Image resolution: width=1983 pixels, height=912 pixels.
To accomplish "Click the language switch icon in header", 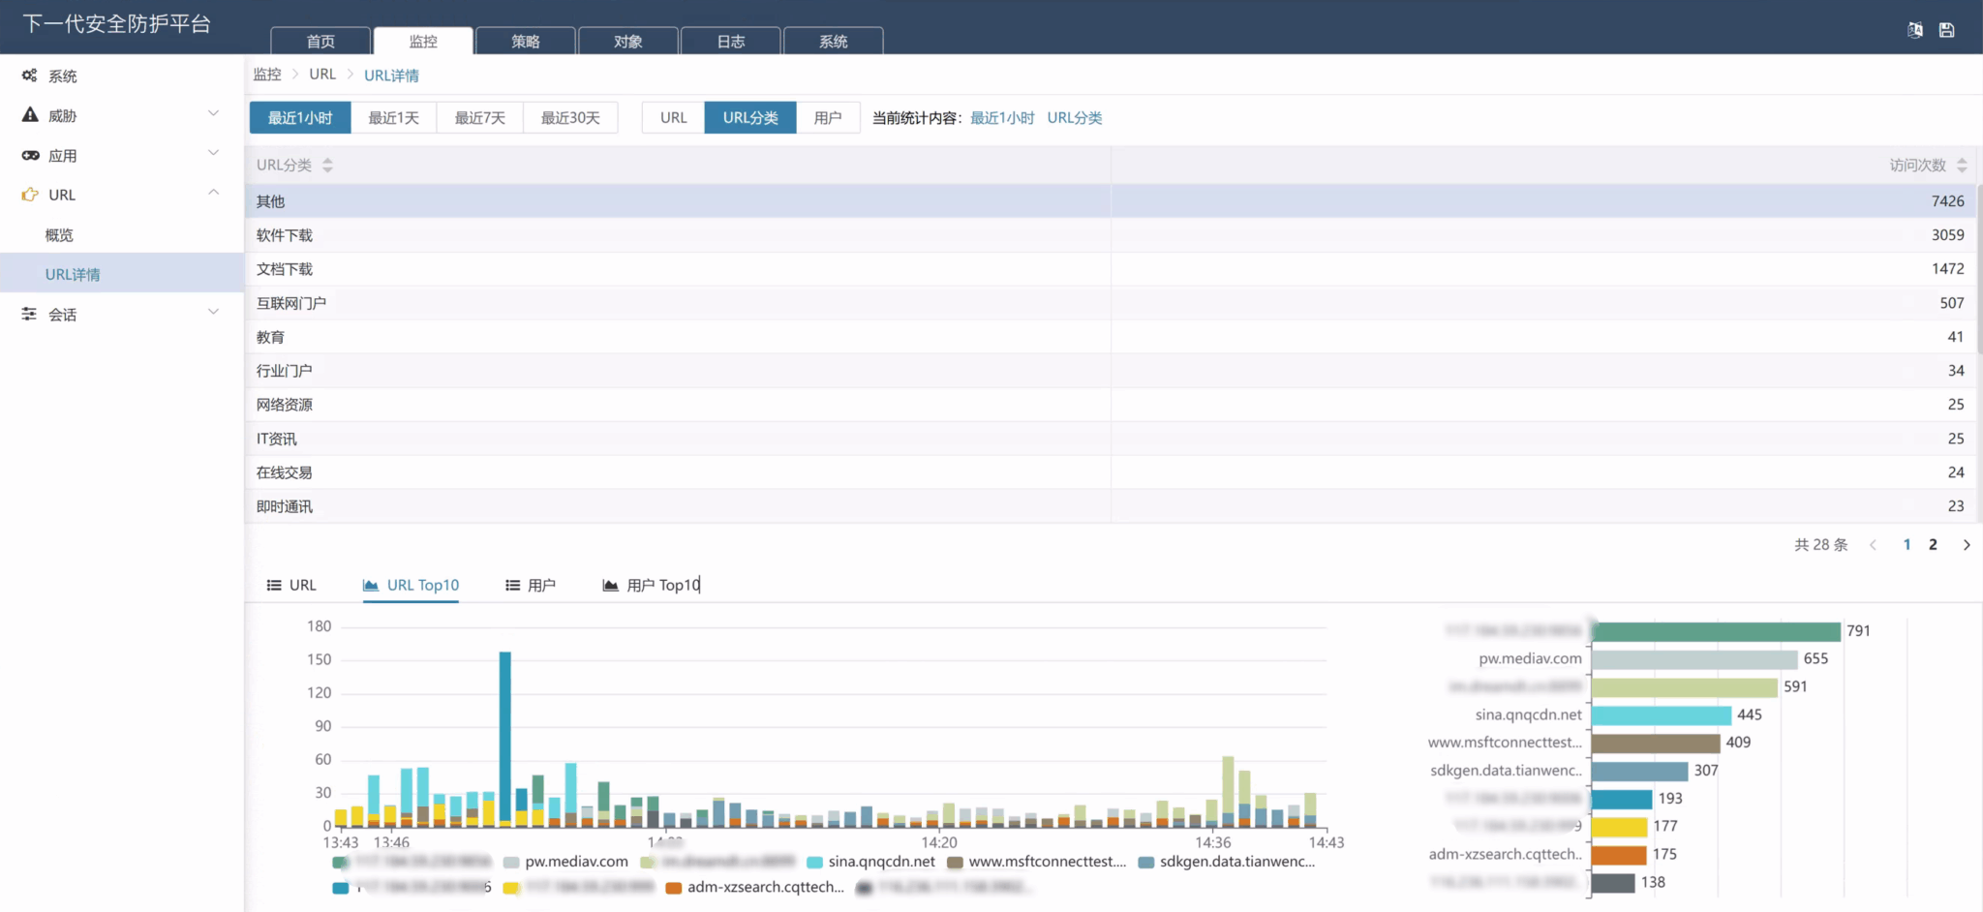I will [x=1914, y=30].
